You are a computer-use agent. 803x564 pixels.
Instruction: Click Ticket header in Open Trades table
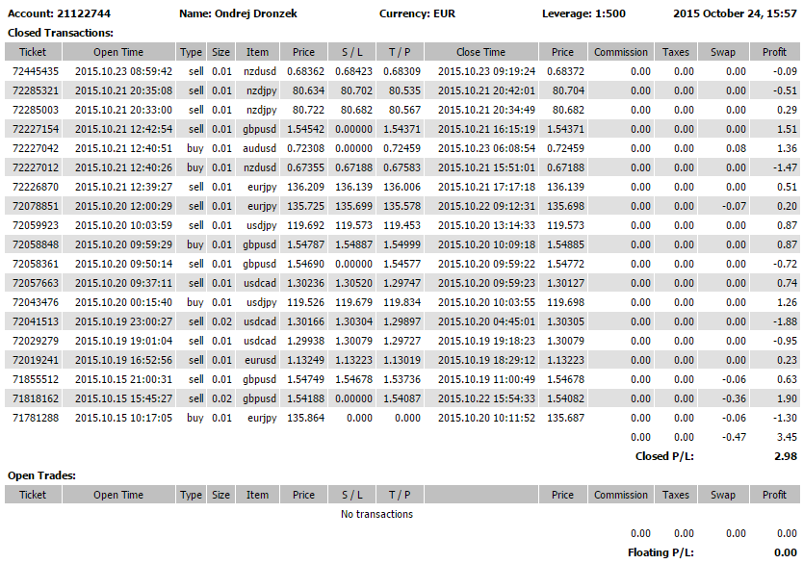pos(33,495)
